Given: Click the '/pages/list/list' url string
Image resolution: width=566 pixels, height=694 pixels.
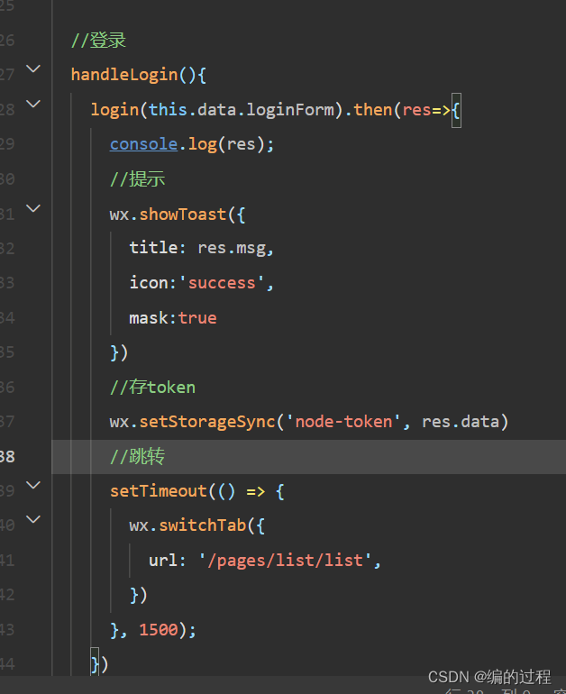Looking at the screenshot, I should click(x=285, y=561).
